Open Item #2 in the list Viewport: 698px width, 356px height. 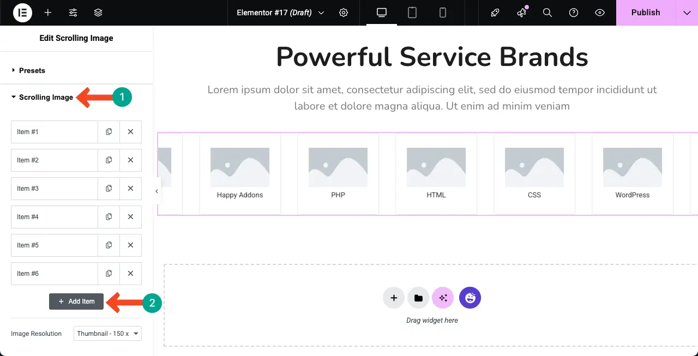tap(55, 160)
